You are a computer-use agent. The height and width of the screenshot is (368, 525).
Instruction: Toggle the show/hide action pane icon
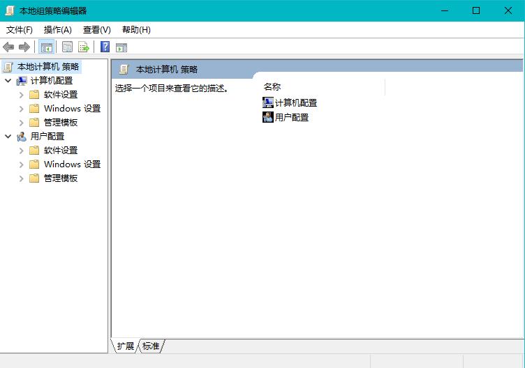(121, 47)
